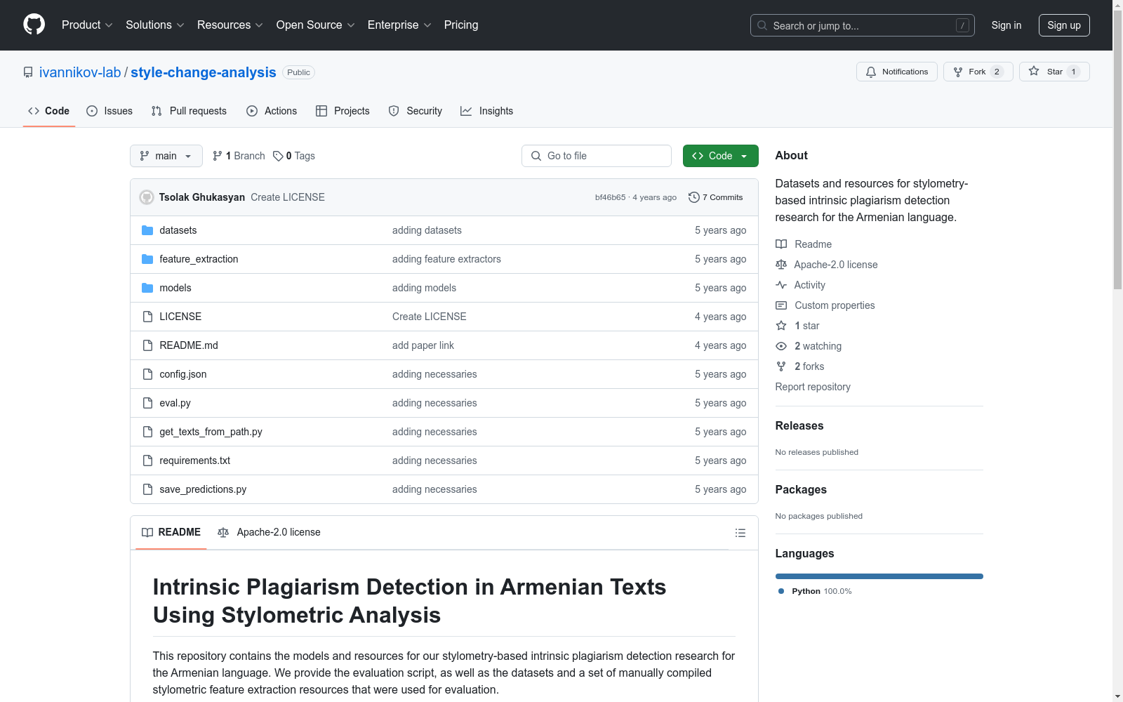Click the tag icon beside Tags
Image resolution: width=1123 pixels, height=702 pixels.
pos(278,156)
